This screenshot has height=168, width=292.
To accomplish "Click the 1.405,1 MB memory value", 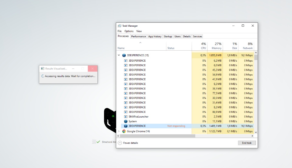I will (x=215, y=126).
